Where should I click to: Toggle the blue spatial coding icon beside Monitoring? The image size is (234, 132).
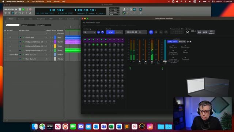[102, 32]
